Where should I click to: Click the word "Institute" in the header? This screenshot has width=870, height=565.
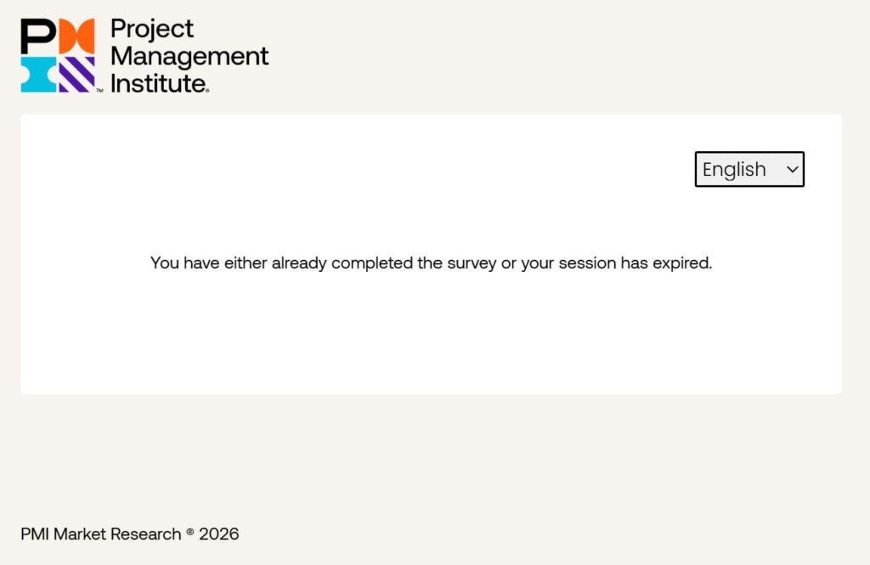pyautogui.click(x=158, y=82)
